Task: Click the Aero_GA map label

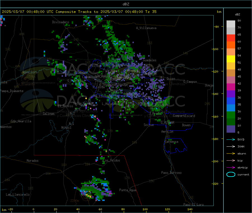Action: coord(167,132)
